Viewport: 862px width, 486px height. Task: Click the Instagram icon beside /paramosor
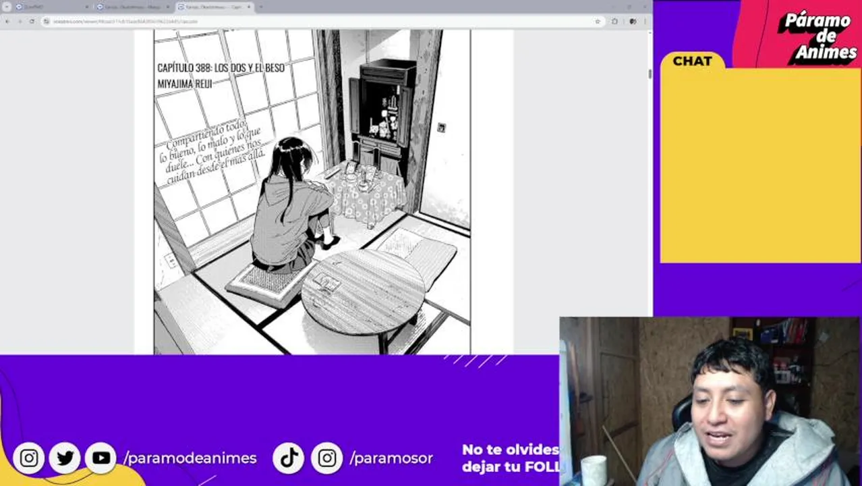tap(327, 458)
